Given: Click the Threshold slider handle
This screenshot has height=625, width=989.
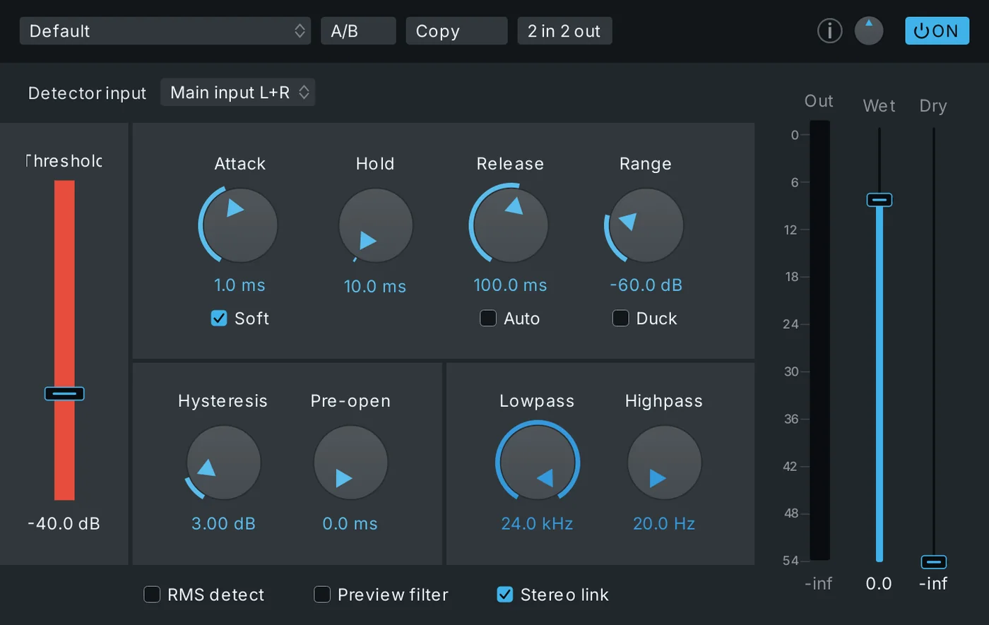Looking at the screenshot, I should (64, 393).
